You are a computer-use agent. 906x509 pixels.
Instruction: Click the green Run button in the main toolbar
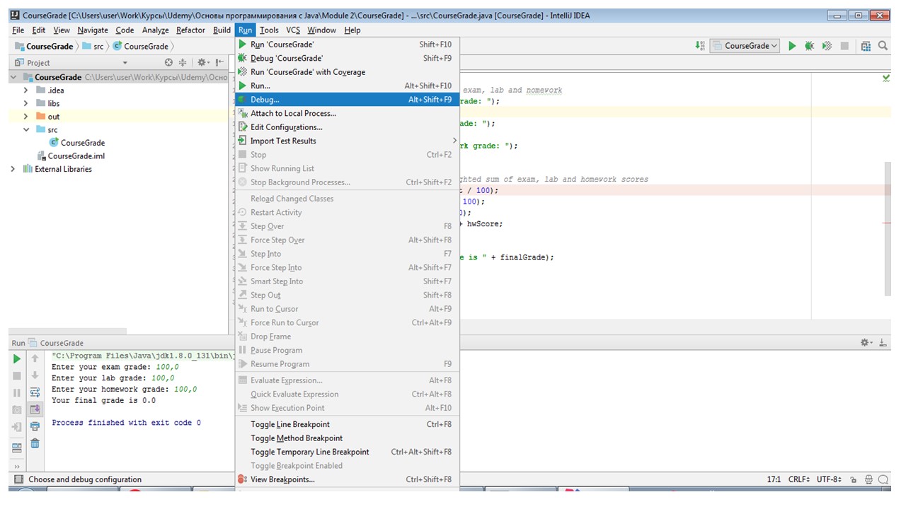click(792, 46)
